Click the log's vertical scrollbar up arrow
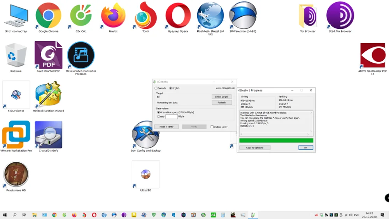Image resolution: width=389 pixels, height=219 pixels. [x=311, y=113]
